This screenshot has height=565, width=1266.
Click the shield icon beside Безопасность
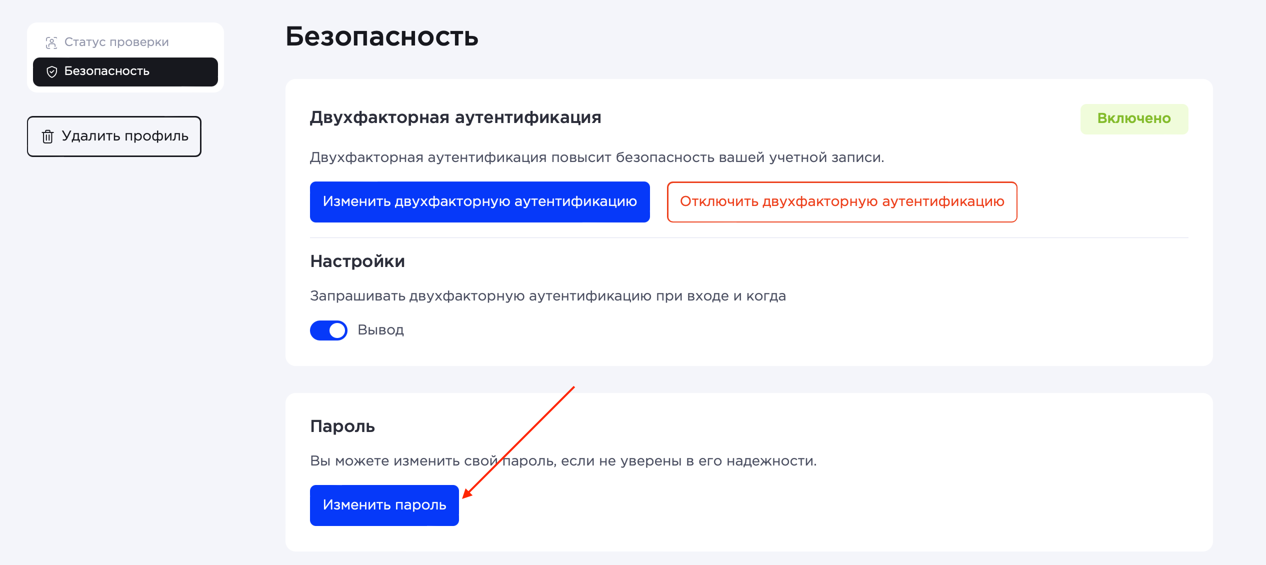click(x=51, y=71)
